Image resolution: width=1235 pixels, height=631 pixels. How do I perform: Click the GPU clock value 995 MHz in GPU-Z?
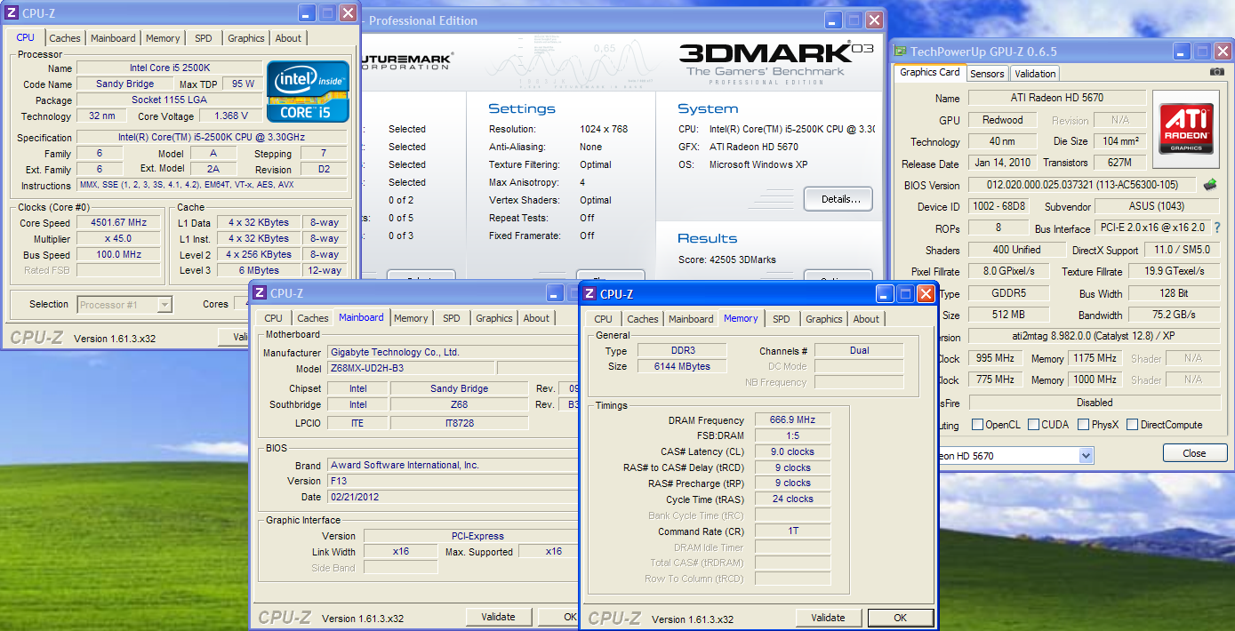coord(993,358)
